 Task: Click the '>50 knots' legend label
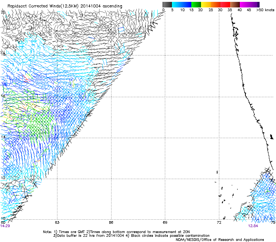click(265, 10)
